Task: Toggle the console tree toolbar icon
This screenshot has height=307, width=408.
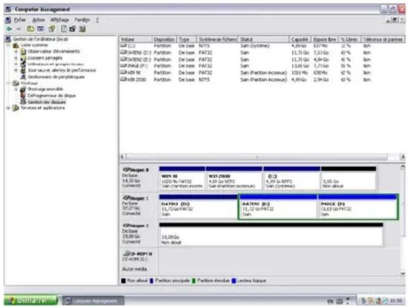Action: click(x=41, y=29)
